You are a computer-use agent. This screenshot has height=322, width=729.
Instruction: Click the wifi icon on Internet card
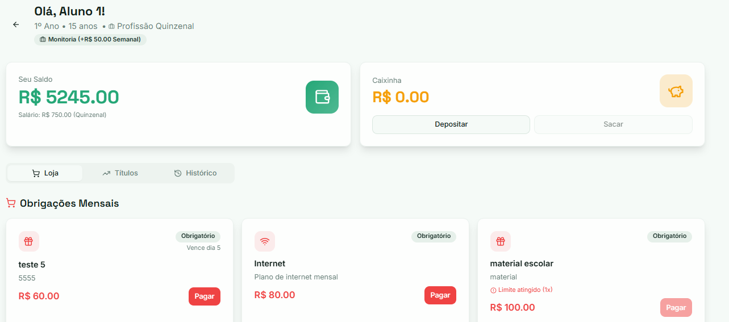[x=264, y=241]
